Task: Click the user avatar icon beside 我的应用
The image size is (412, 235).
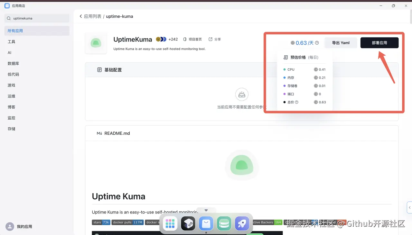Action: [x=10, y=227]
